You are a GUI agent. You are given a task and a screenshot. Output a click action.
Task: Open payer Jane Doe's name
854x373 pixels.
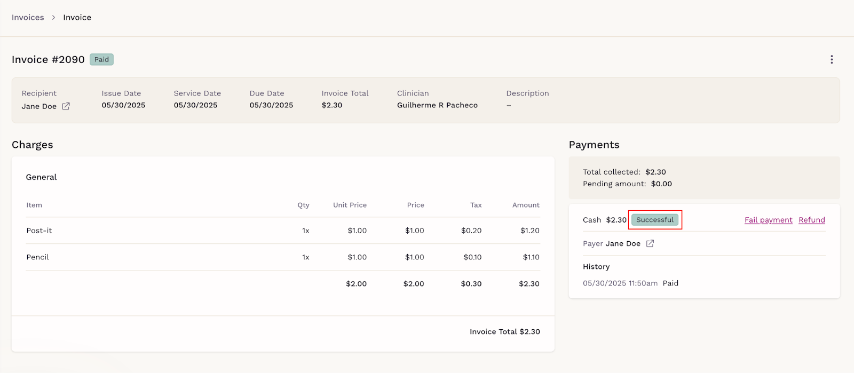point(623,243)
